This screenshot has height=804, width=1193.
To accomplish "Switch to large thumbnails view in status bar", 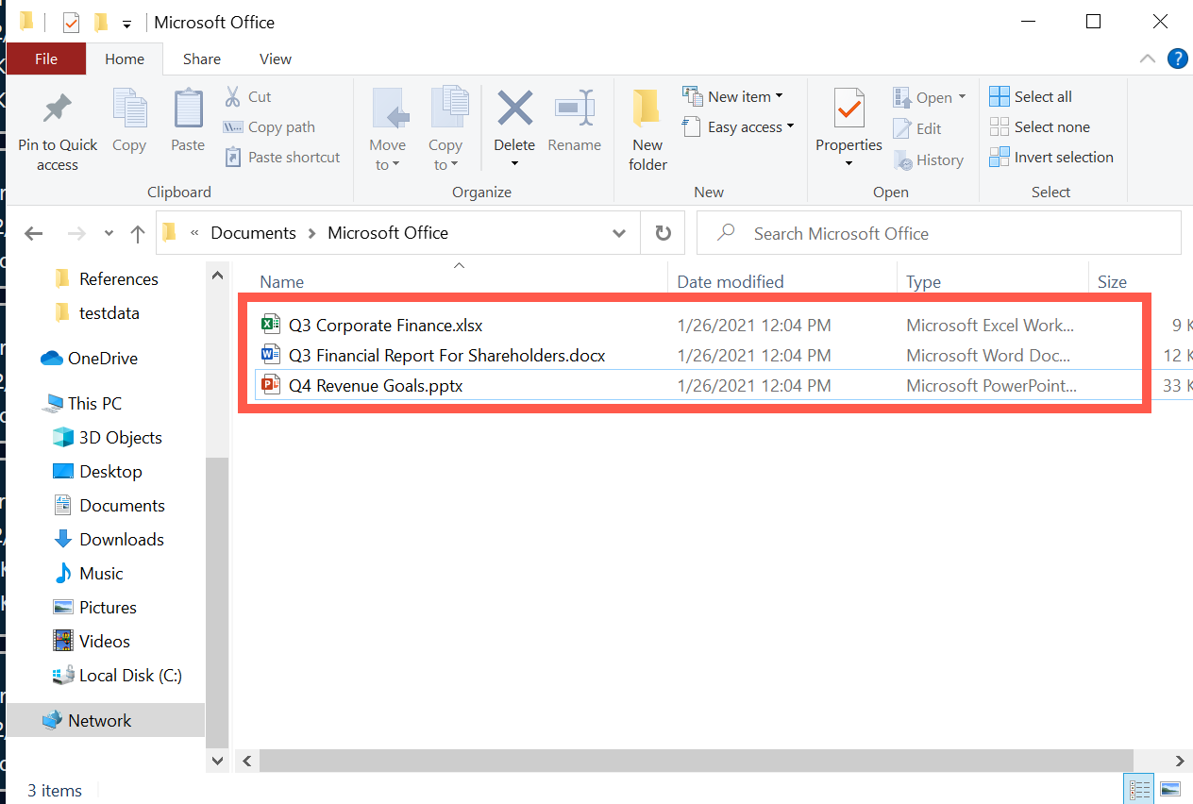I will tap(1169, 788).
